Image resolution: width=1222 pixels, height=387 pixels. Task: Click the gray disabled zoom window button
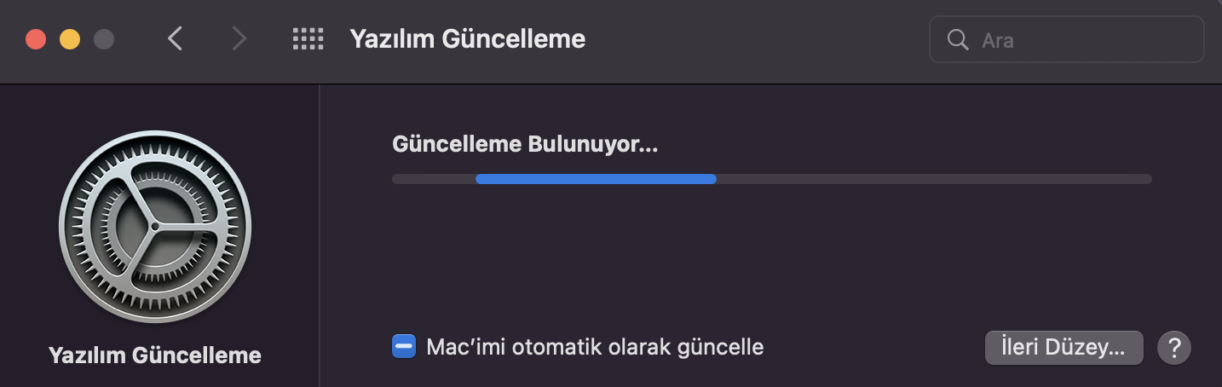pyautogui.click(x=104, y=39)
